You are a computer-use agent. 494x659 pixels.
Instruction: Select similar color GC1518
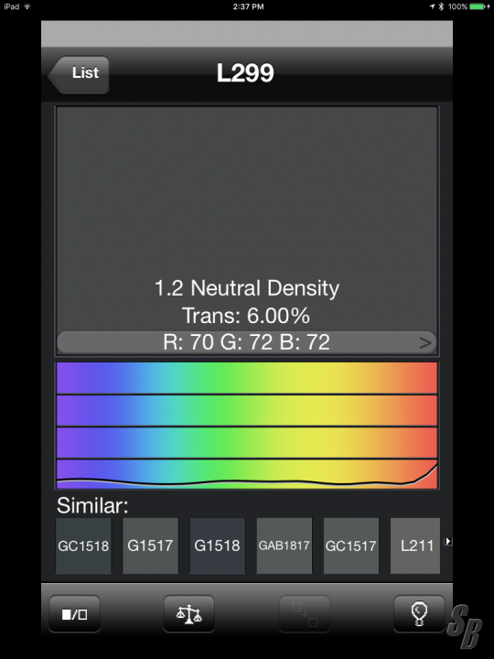tap(83, 546)
